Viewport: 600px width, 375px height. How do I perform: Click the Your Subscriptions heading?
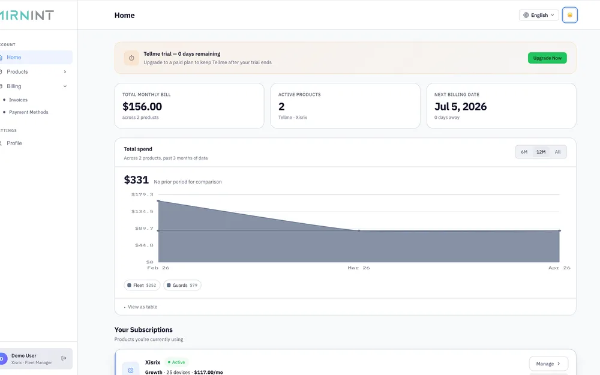pyautogui.click(x=143, y=330)
